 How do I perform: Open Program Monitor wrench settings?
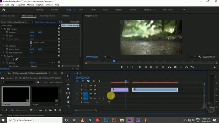tap(199, 57)
